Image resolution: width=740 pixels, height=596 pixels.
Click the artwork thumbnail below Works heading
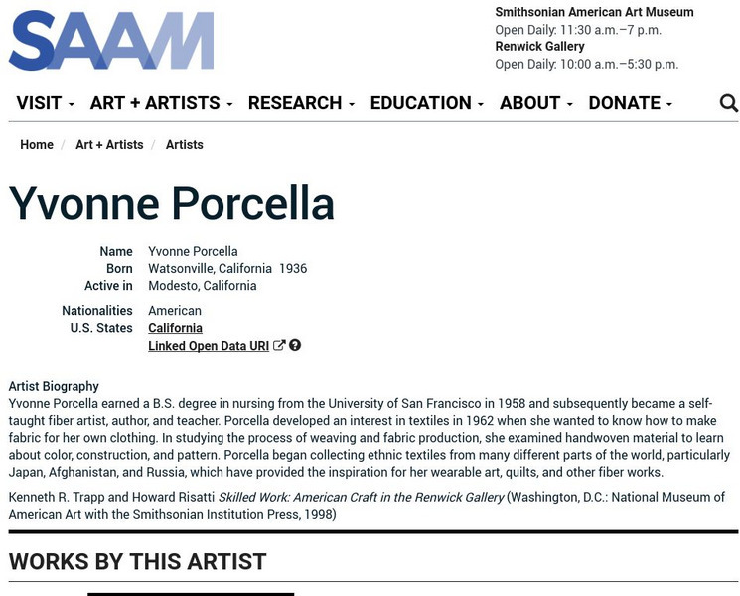pos(191,593)
